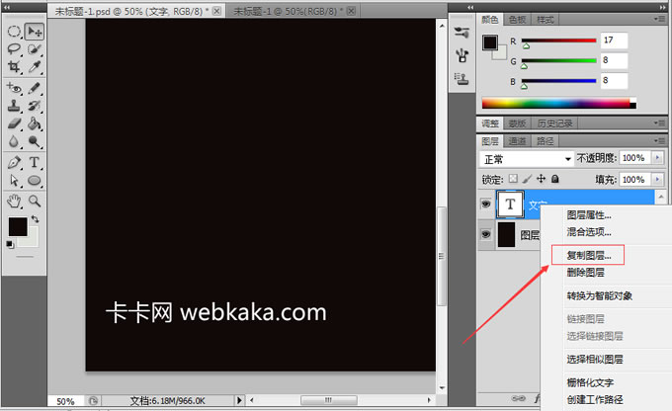Select the Quick Selection tool
The image size is (672, 411).
click(x=35, y=48)
